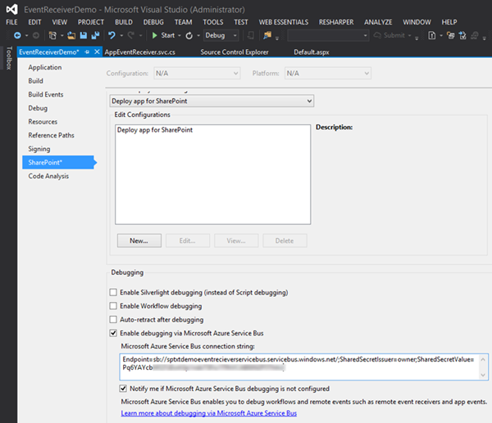Click the Navigate Backward toolbar icon
The image size is (492, 423).
point(17,36)
